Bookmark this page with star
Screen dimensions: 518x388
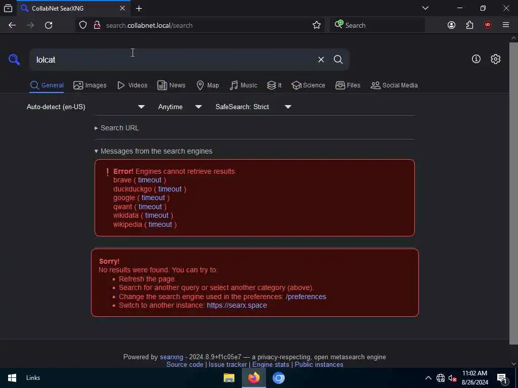point(317,25)
